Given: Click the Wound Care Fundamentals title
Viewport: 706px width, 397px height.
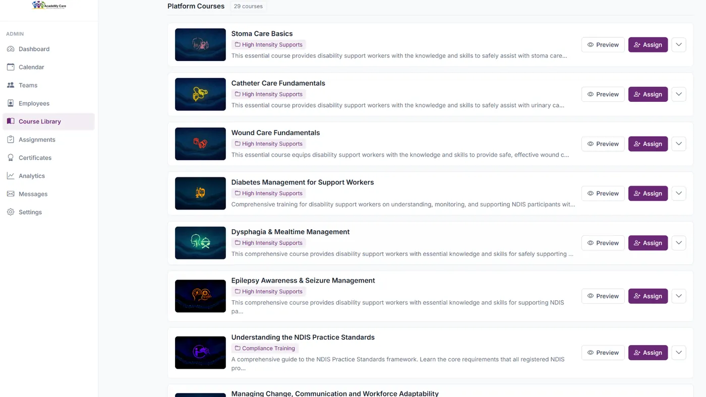Looking at the screenshot, I should (x=275, y=133).
